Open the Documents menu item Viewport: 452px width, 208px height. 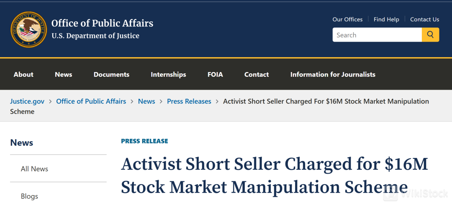pos(111,74)
